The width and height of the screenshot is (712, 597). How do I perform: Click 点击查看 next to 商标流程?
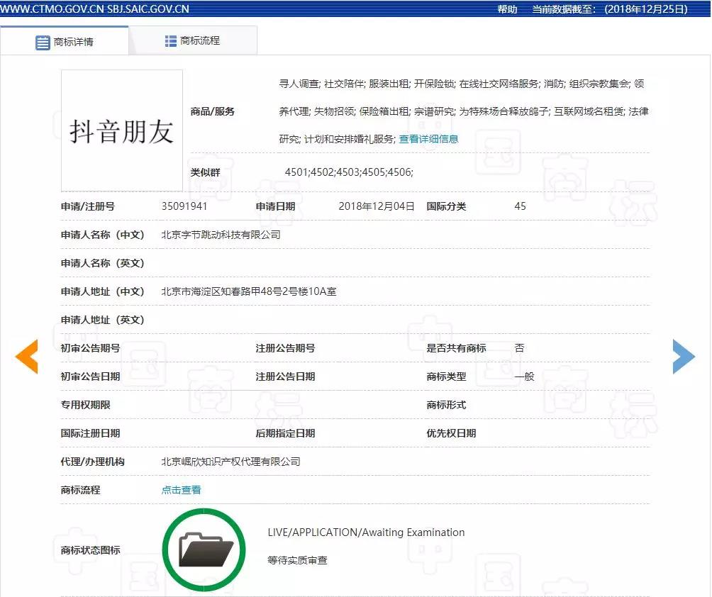tap(182, 490)
